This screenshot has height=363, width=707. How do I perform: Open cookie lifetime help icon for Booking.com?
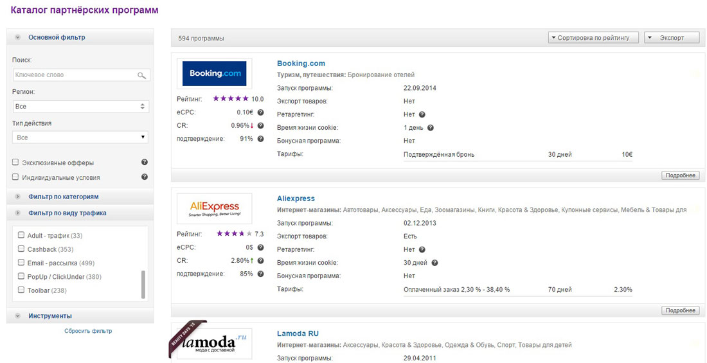430,128
